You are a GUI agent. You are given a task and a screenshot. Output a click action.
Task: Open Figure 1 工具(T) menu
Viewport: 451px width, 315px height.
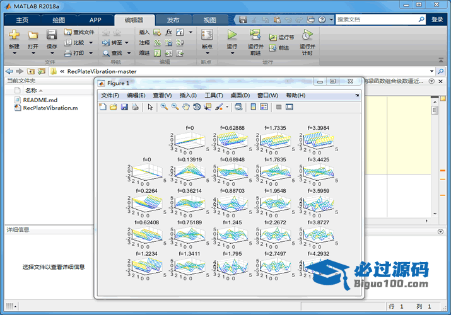click(214, 95)
